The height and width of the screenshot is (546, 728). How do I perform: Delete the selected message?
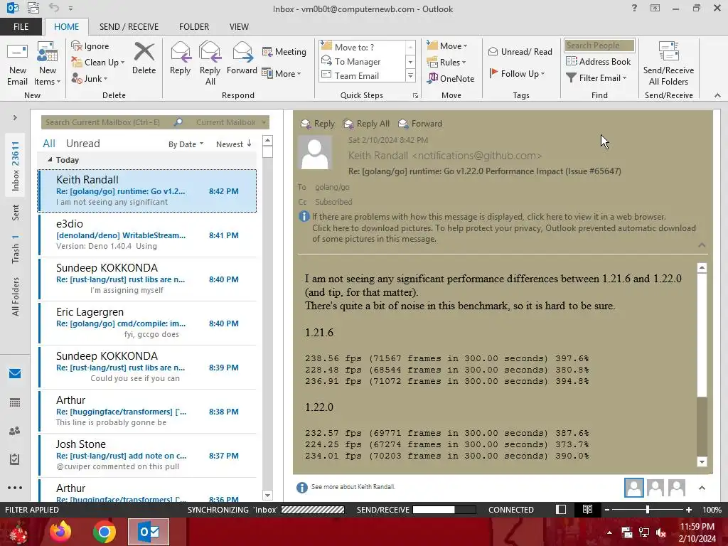point(144,58)
